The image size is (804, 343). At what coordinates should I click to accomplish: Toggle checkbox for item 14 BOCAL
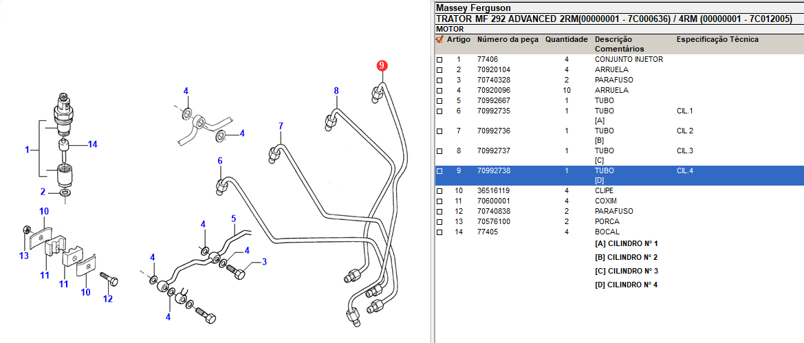tap(439, 232)
